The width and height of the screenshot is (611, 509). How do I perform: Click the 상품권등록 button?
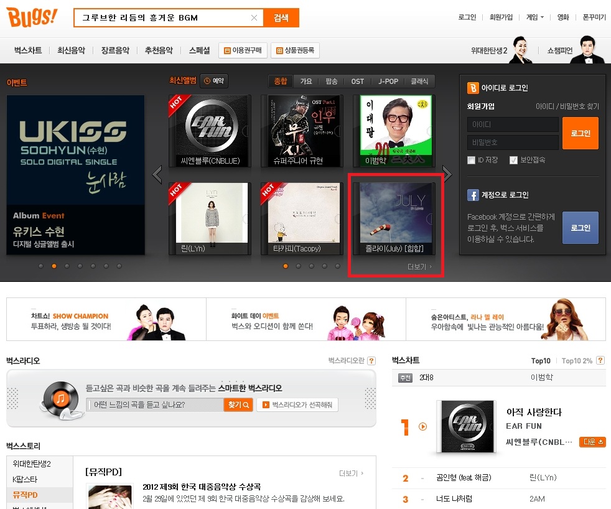(x=295, y=50)
